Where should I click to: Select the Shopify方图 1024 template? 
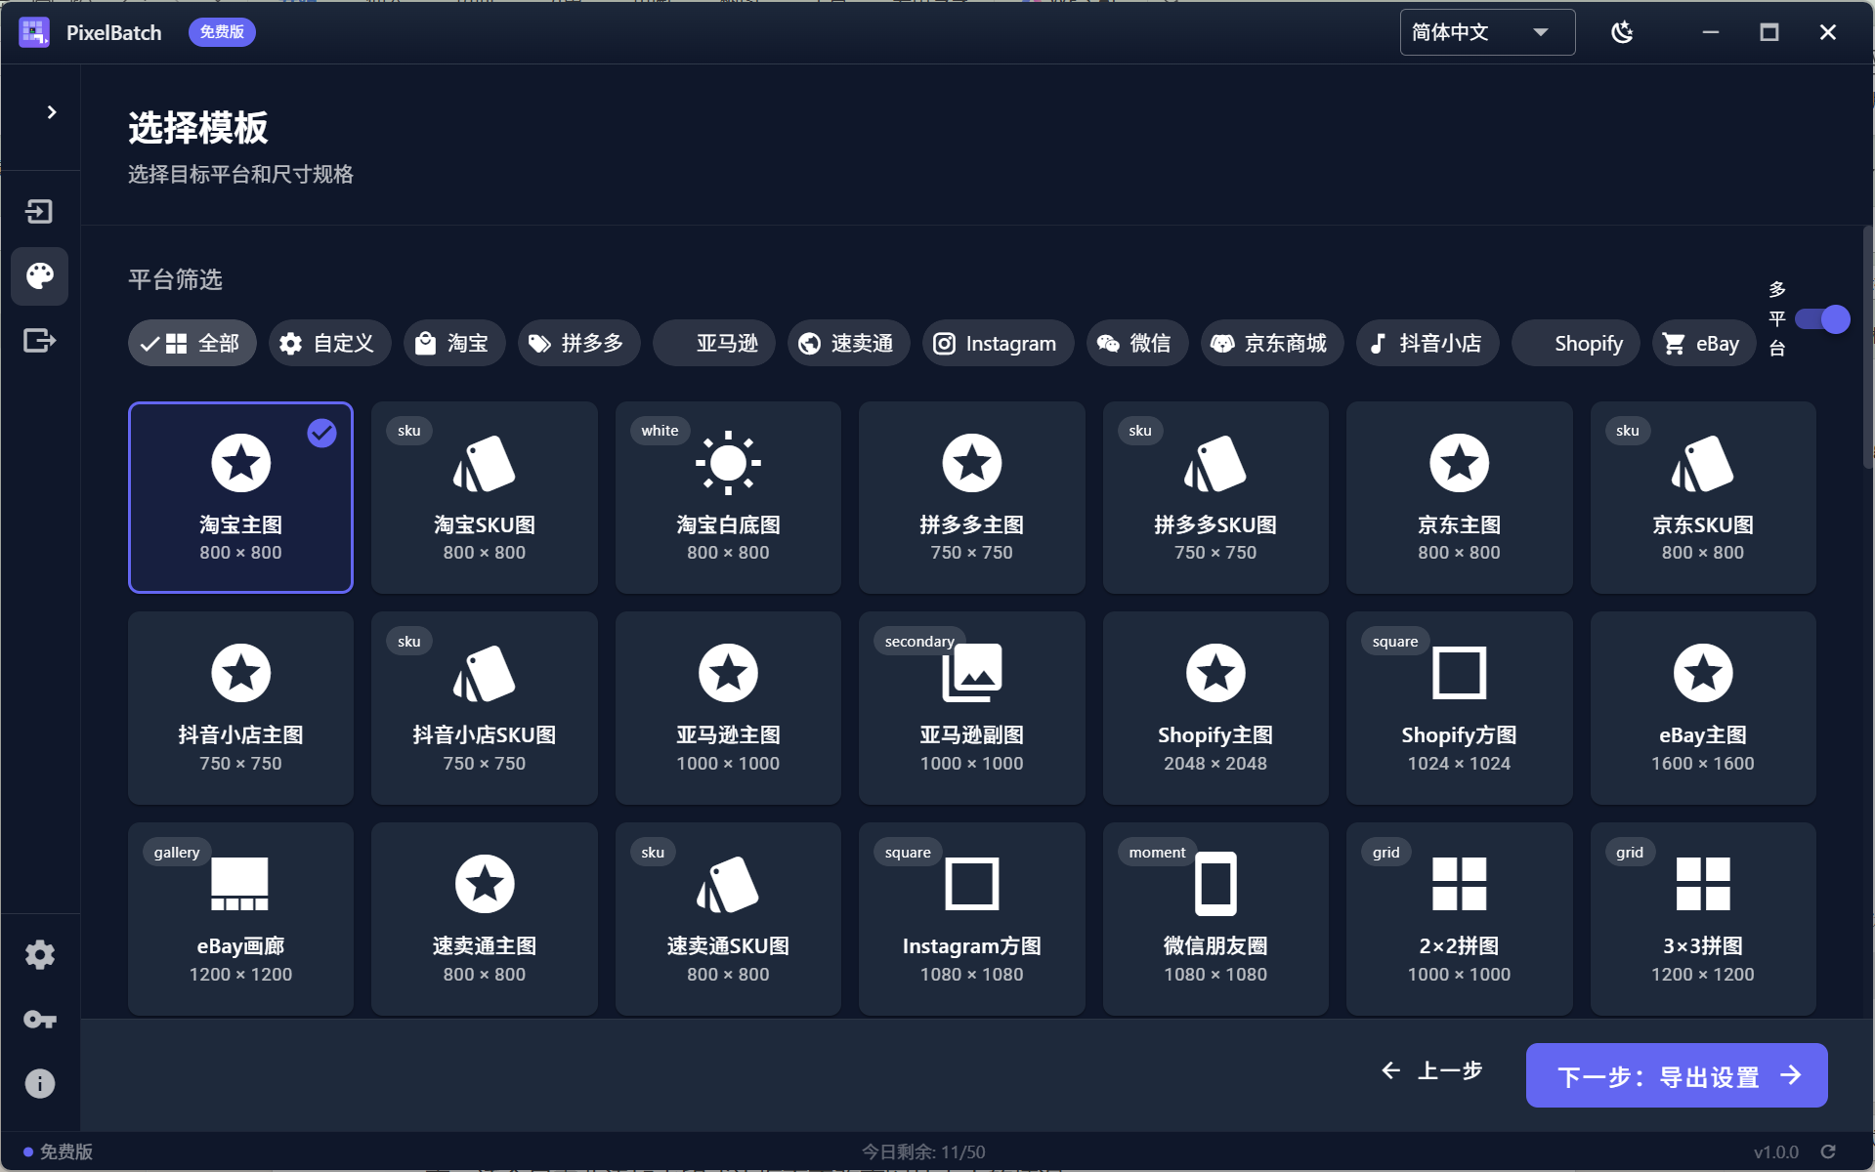pos(1458,708)
